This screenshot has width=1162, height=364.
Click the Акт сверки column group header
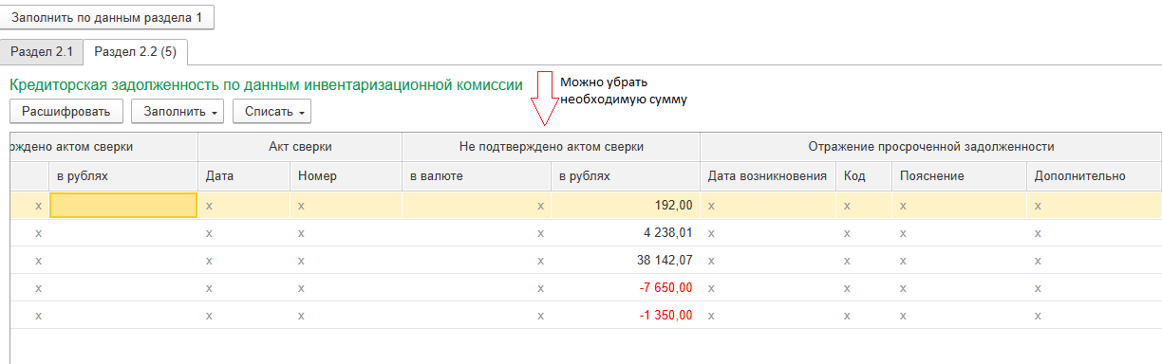pyautogui.click(x=300, y=147)
